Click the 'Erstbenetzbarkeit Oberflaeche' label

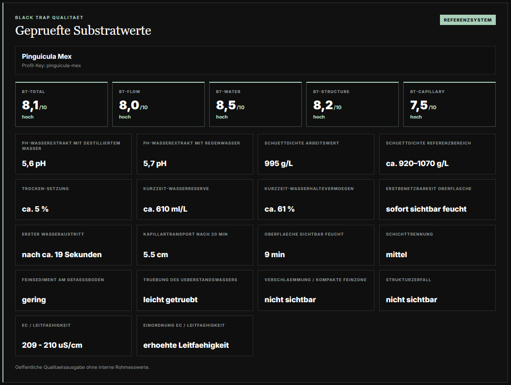(x=429, y=189)
